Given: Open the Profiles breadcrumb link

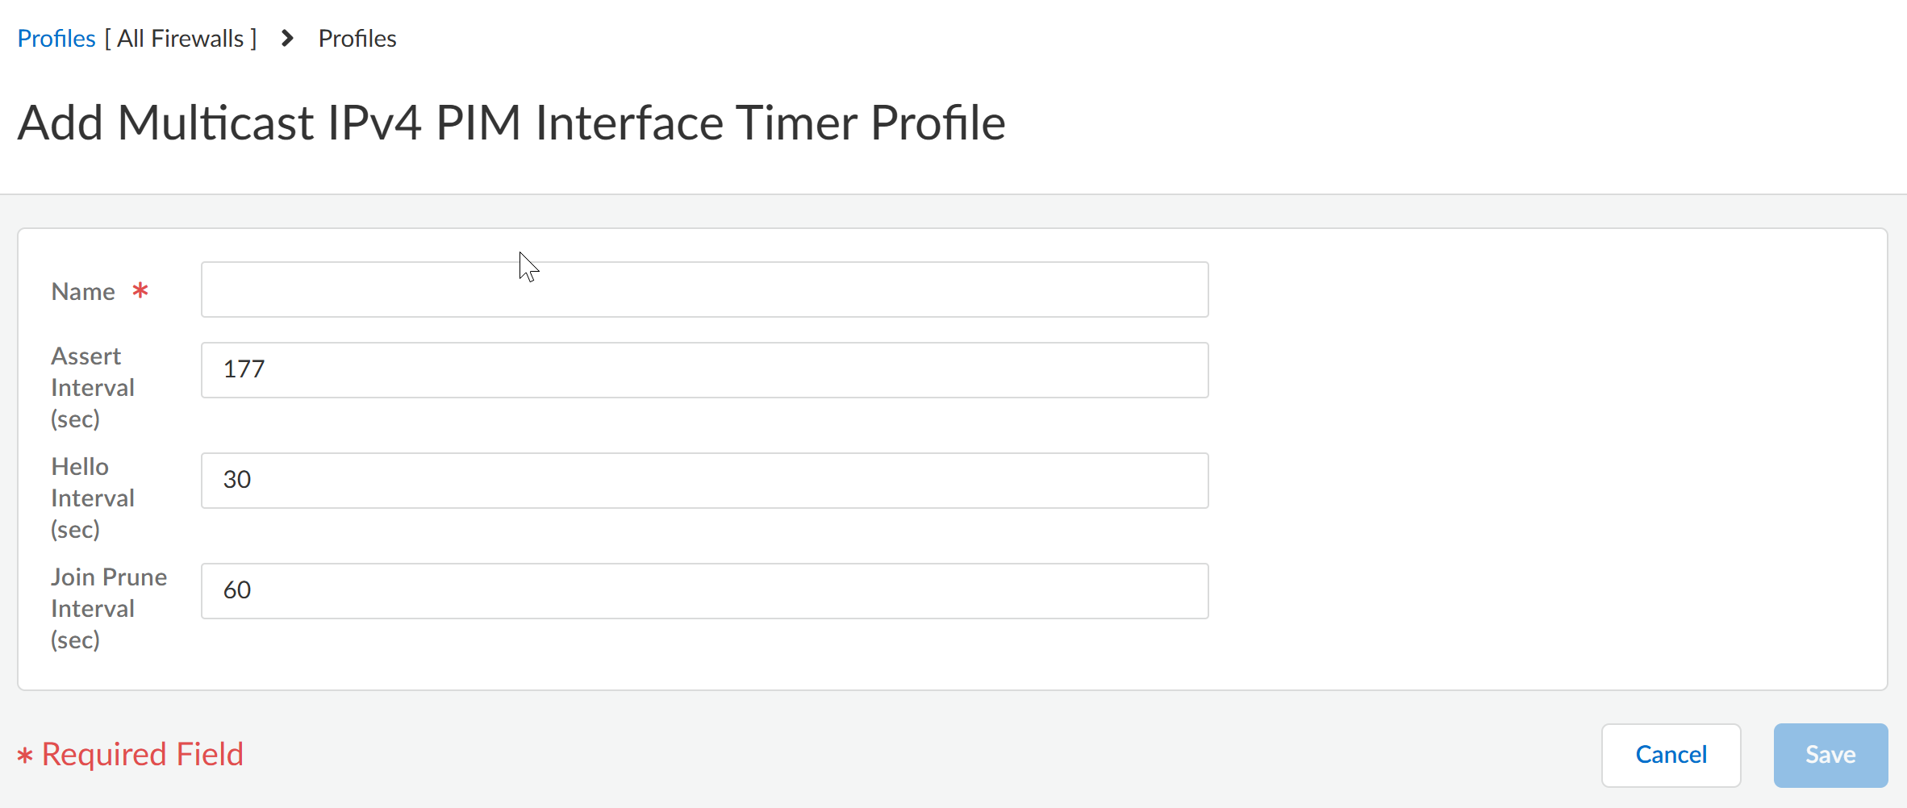Looking at the screenshot, I should tap(56, 39).
